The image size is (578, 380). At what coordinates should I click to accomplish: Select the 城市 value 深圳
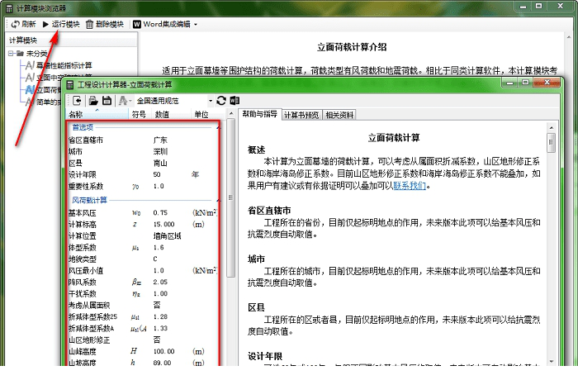[x=160, y=152]
